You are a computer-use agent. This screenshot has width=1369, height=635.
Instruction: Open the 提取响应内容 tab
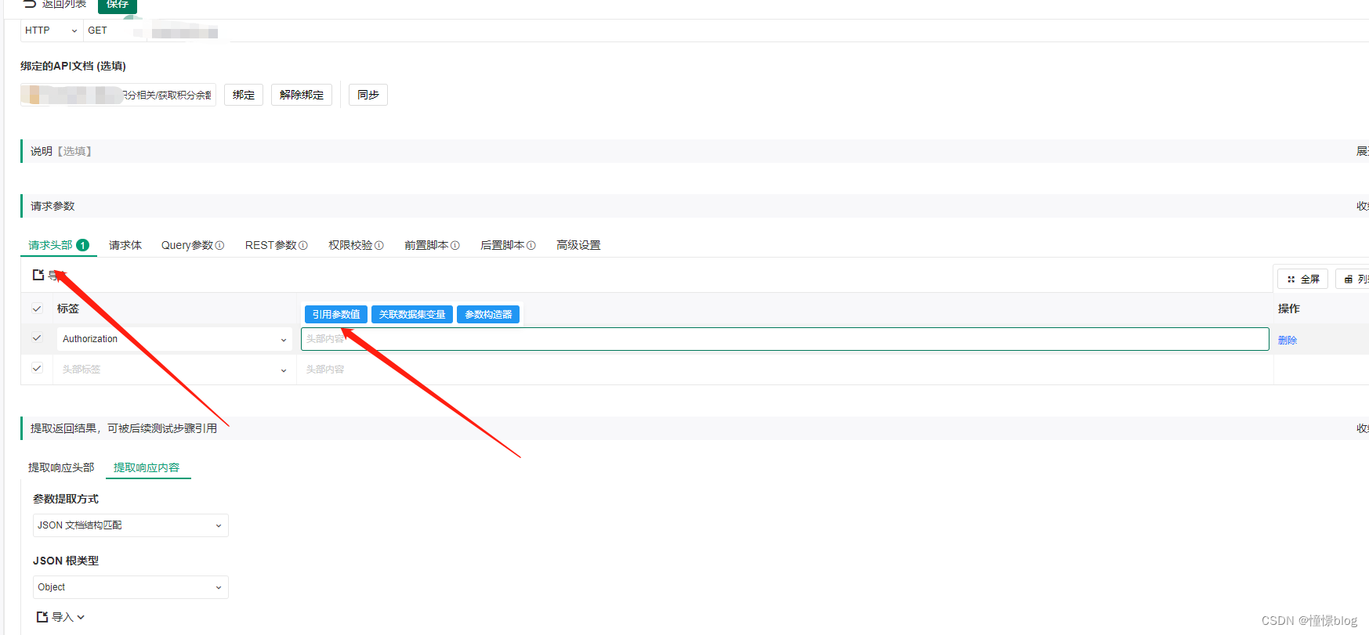point(147,467)
